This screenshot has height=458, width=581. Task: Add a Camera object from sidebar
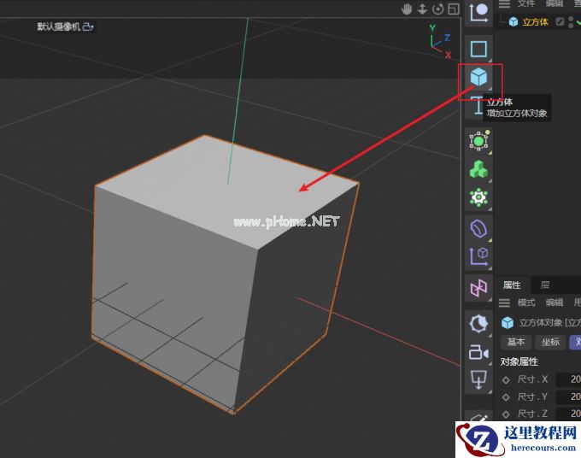478,351
